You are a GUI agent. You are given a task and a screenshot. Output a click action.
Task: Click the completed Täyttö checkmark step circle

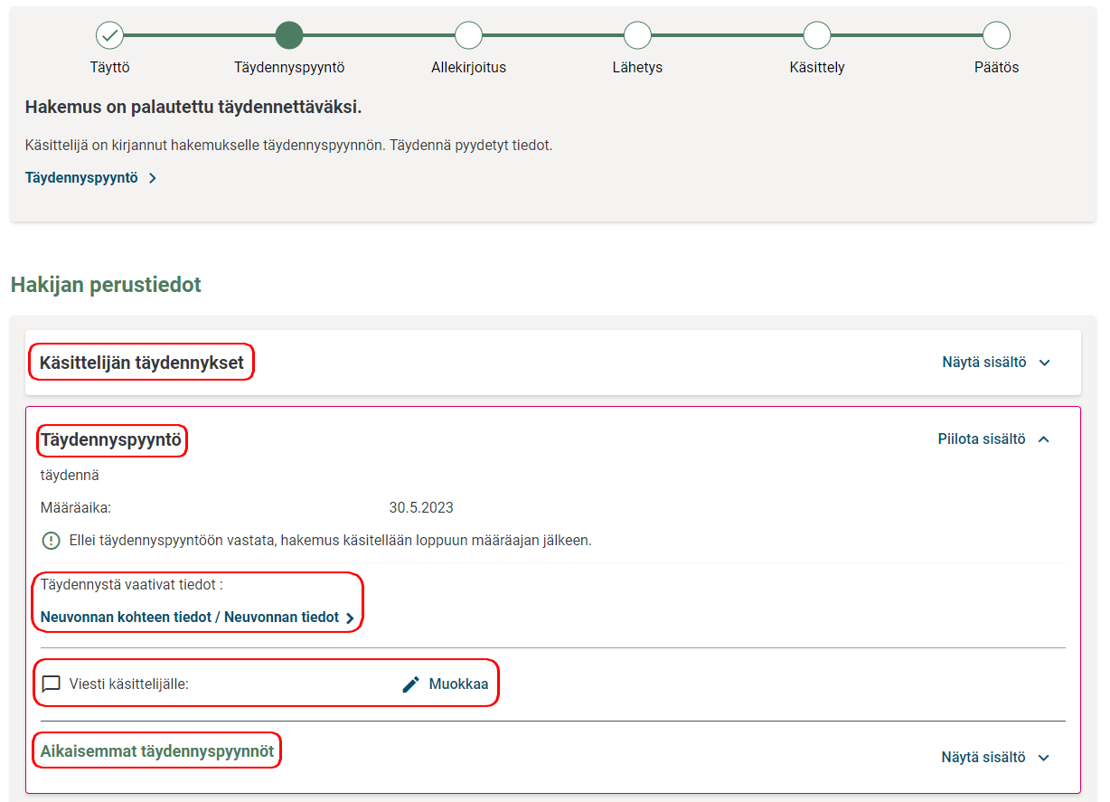pos(109,35)
